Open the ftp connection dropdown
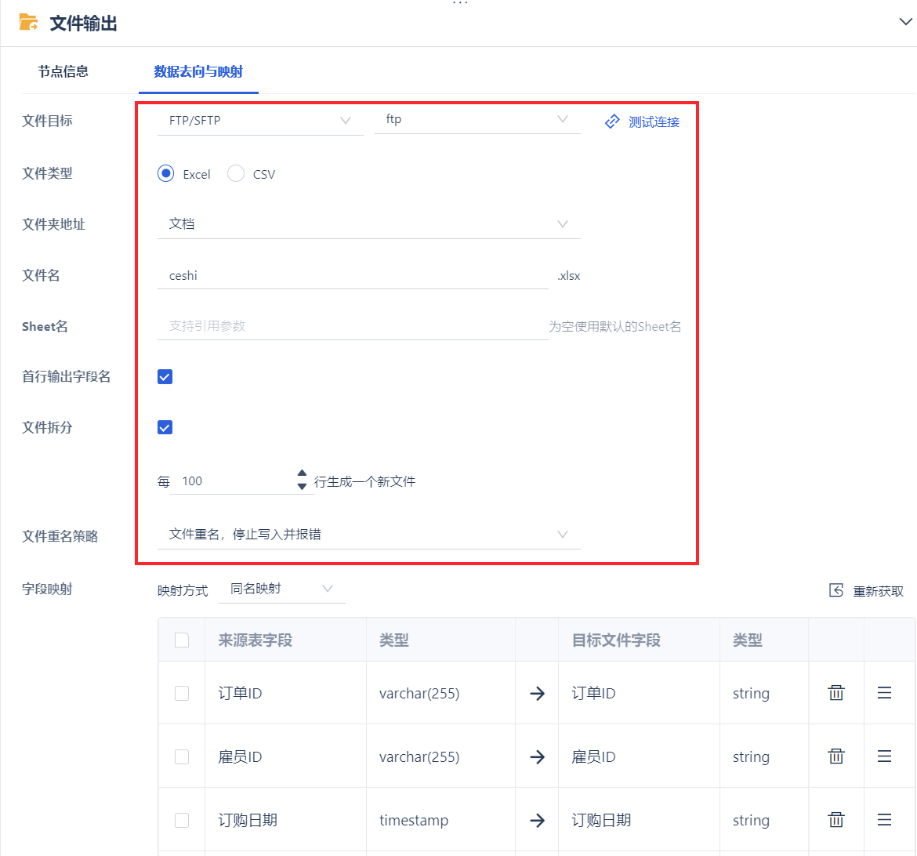This screenshot has height=856, width=917. click(x=477, y=119)
